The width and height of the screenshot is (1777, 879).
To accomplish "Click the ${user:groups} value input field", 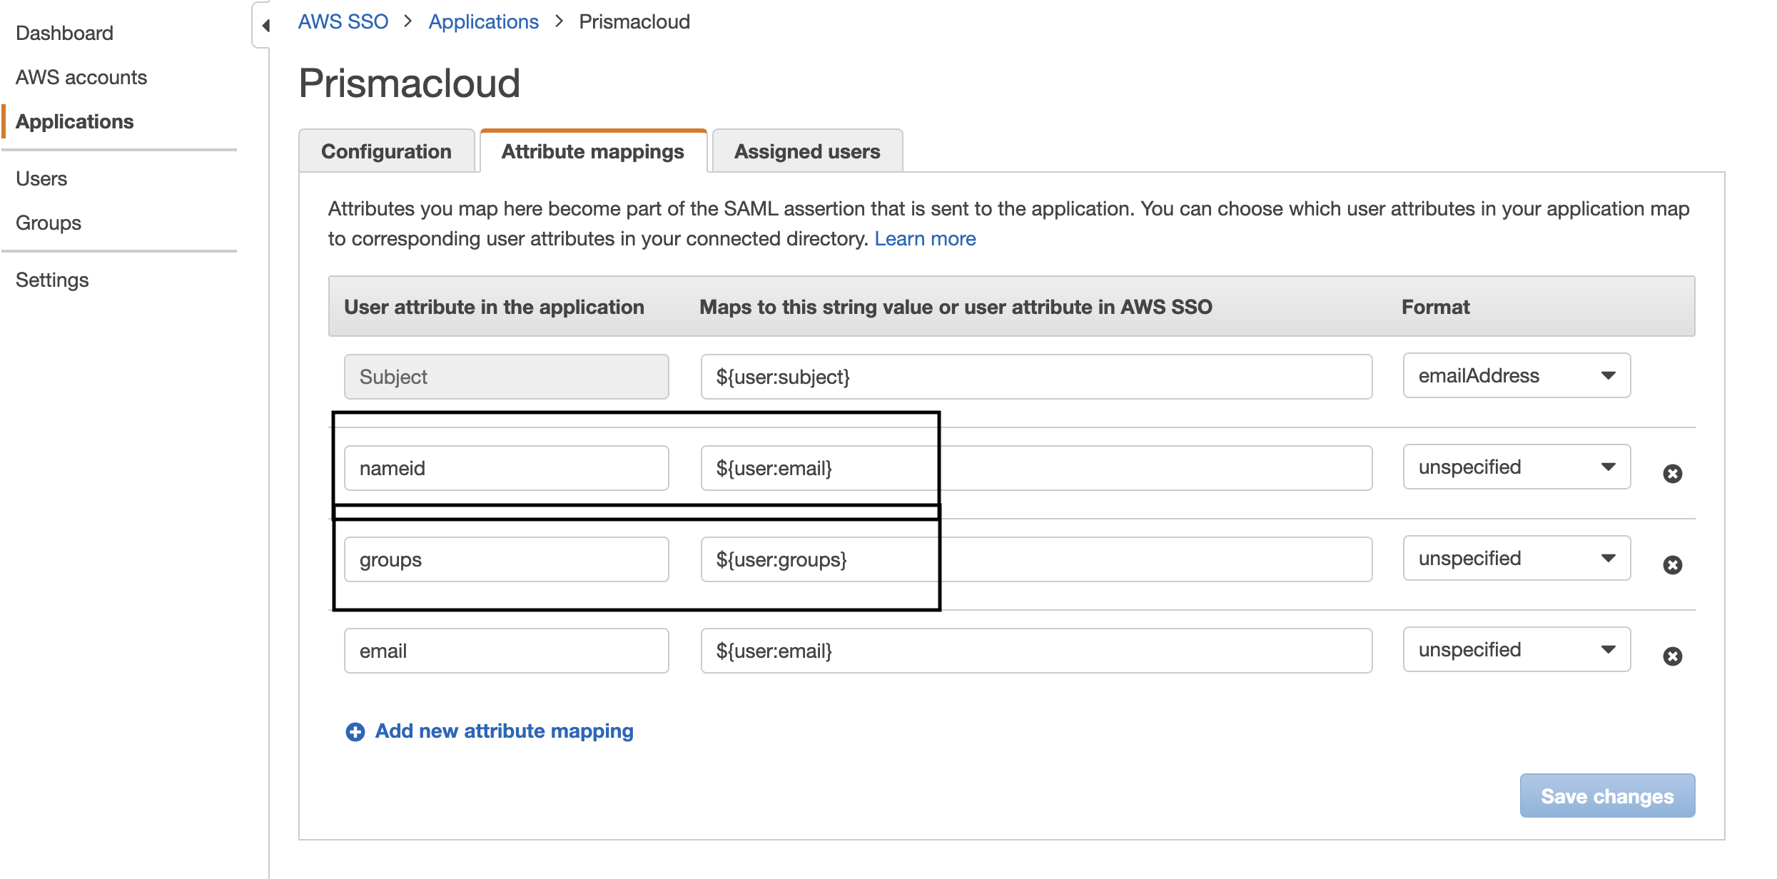I will [x=1035, y=560].
